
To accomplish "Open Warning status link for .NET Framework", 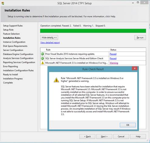I will click(114, 63).
